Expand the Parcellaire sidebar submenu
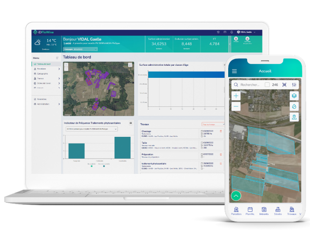 point(59,69)
